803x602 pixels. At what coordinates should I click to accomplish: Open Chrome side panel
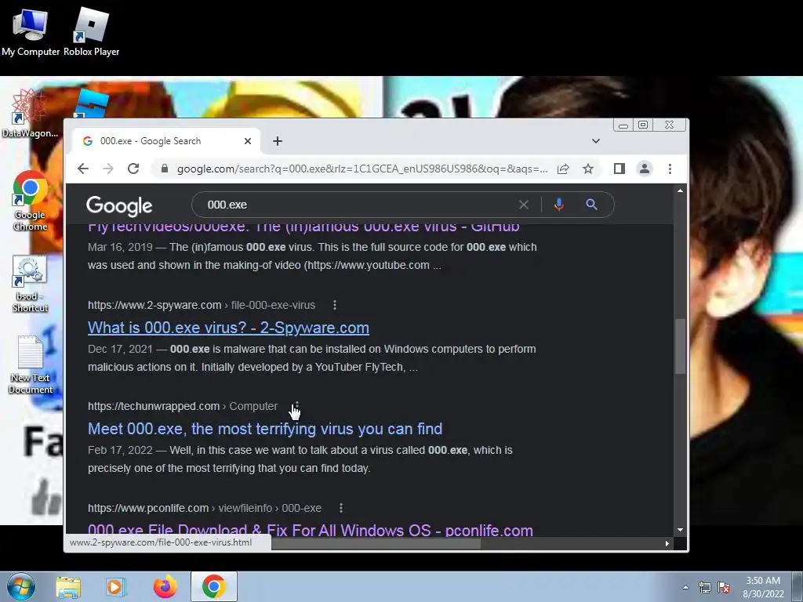(x=620, y=169)
